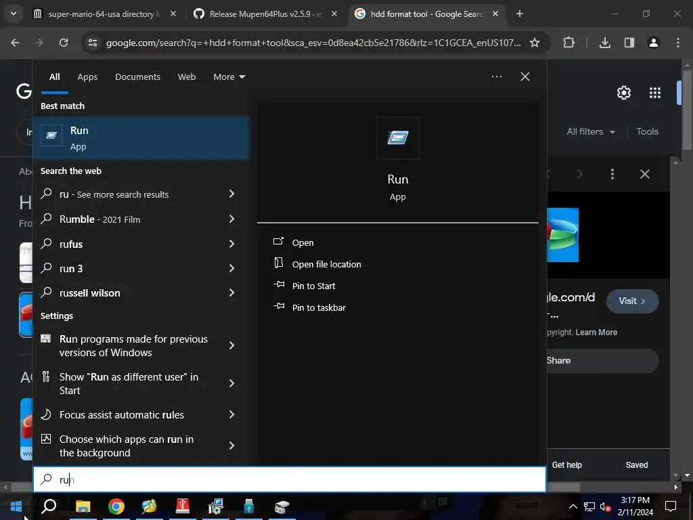Expand 'Choose which apps can run' arrow
The height and width of the screenshot is (520, 693).
click(x=231, y=446)
